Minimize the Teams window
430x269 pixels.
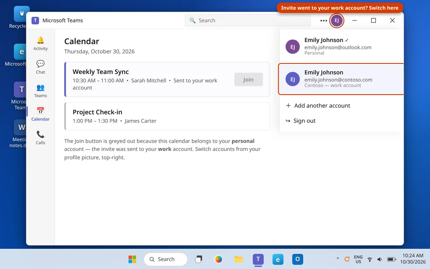(354, 20)
